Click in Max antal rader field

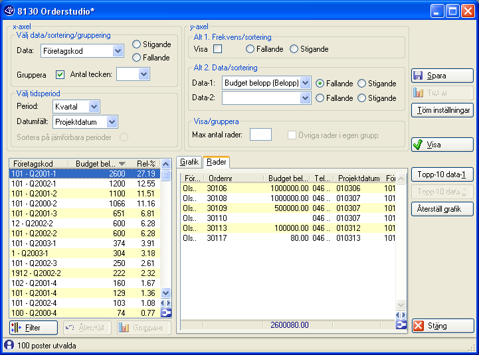(x=260, y=135)
